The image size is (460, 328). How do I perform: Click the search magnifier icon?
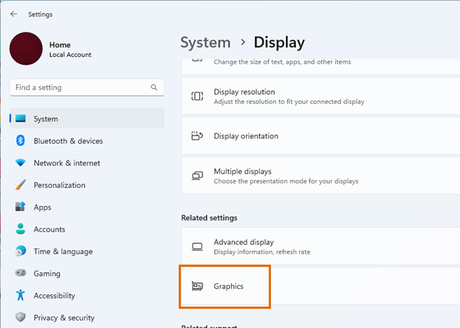154,88
